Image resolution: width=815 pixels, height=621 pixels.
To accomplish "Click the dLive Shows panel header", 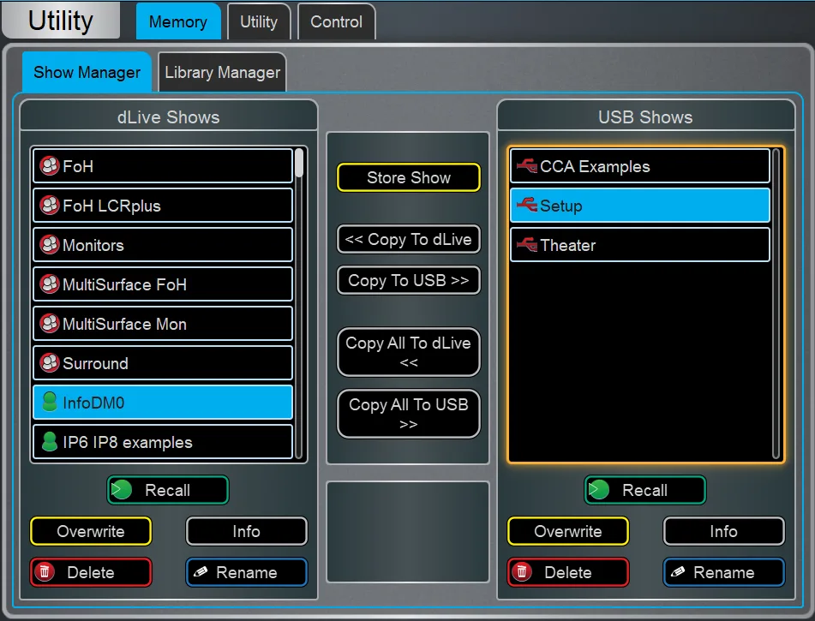I will pyautogui.click(x=169, y=116).
